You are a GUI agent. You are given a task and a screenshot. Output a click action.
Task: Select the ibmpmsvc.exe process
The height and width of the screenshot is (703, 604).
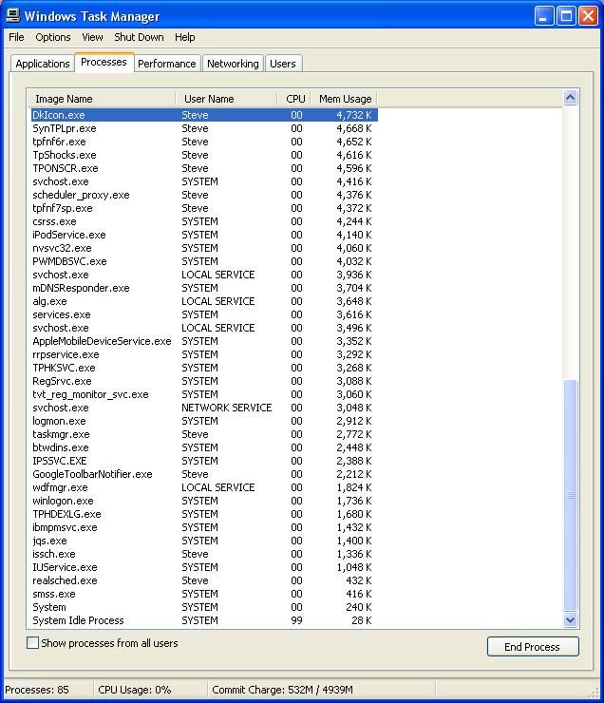coord(204,527)
